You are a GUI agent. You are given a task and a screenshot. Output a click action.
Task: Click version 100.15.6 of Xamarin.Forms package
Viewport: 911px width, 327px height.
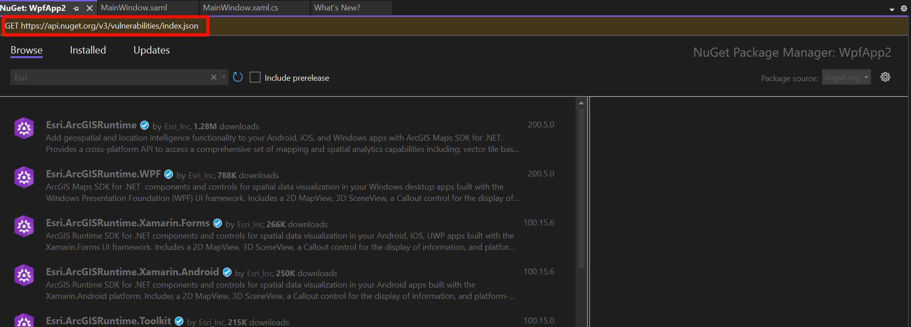539,223
